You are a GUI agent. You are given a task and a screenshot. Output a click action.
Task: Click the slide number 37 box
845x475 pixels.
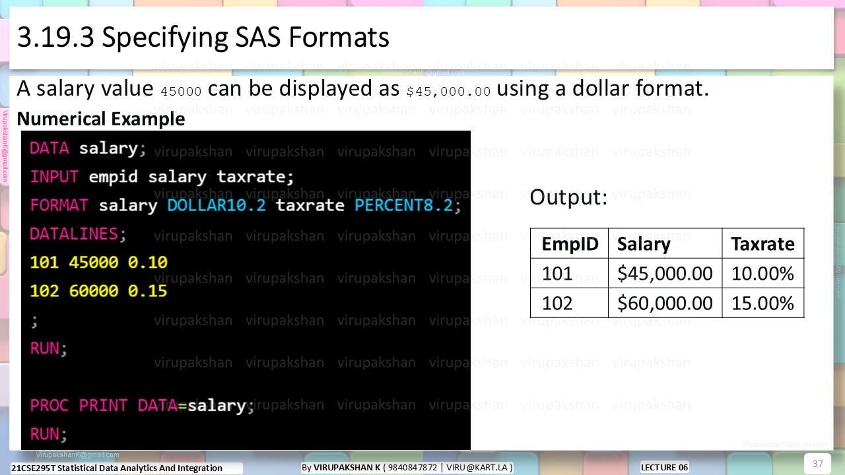coord(817,463)
